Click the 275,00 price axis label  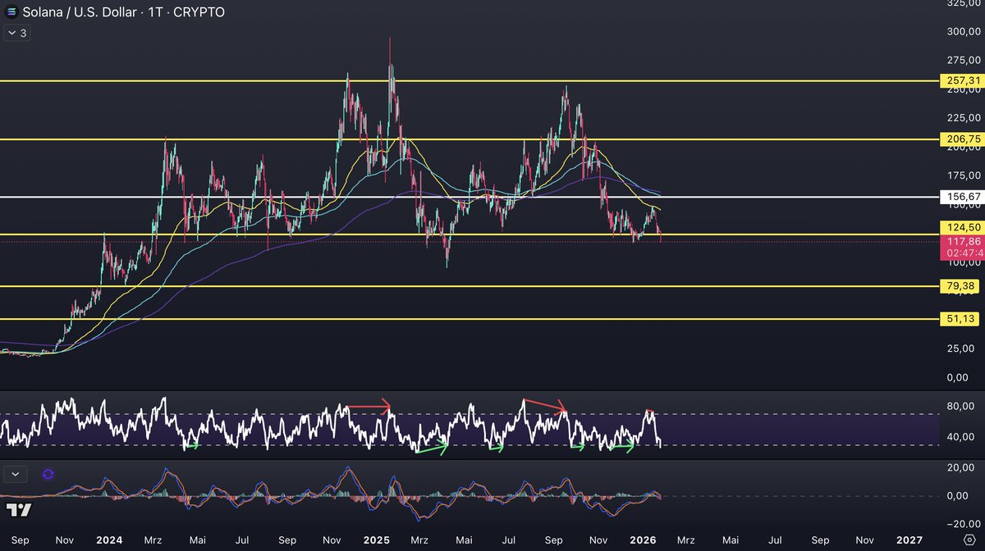click(x=963, y=61)
